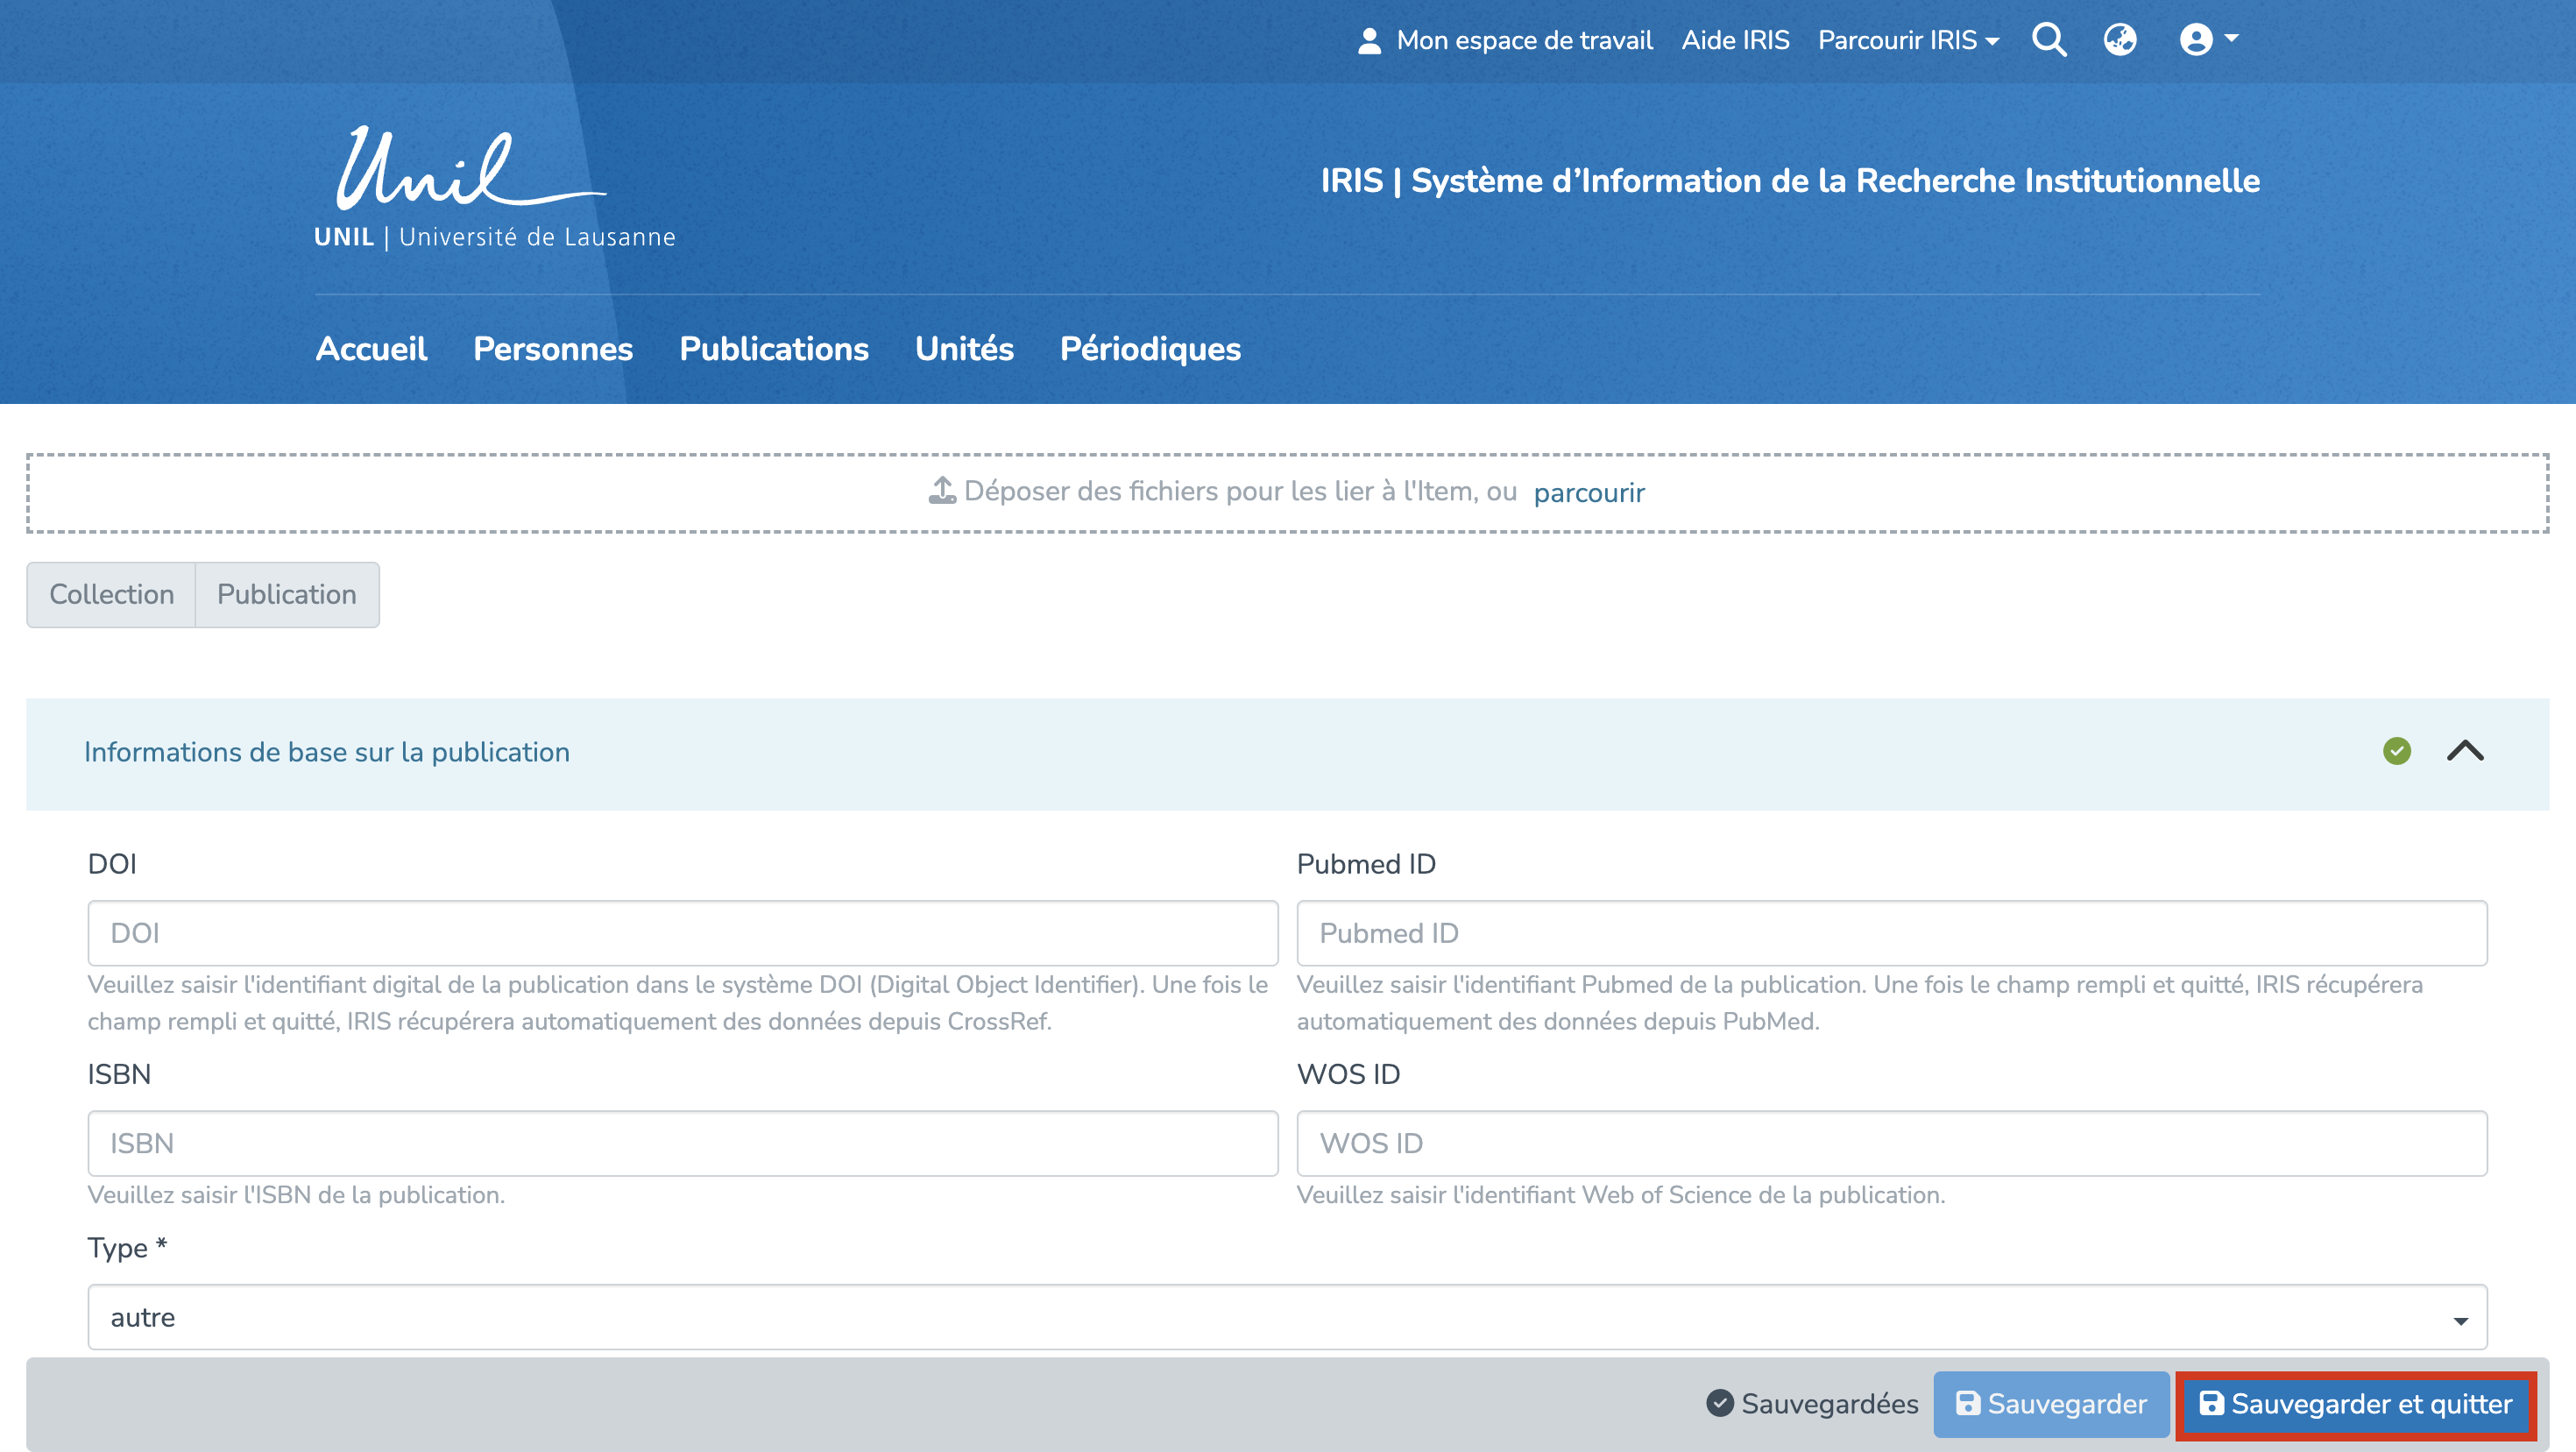The height and width of the screenshot is (1452, 2576).
Task: Click the Sauvegarder button
Action: [2050, 1403]
